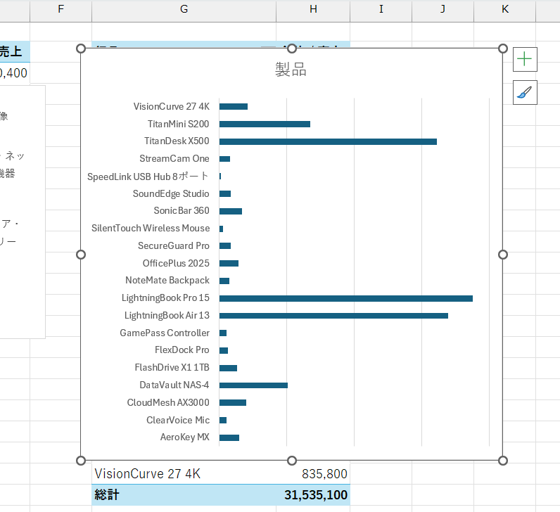Click the TitanDesk X500 axis label
Image resolution: width=560 pixels, height=512 pixels.
[177, 141]
